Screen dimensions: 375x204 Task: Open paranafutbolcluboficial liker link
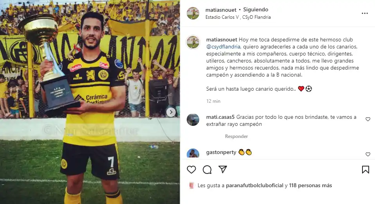(254, 185)
